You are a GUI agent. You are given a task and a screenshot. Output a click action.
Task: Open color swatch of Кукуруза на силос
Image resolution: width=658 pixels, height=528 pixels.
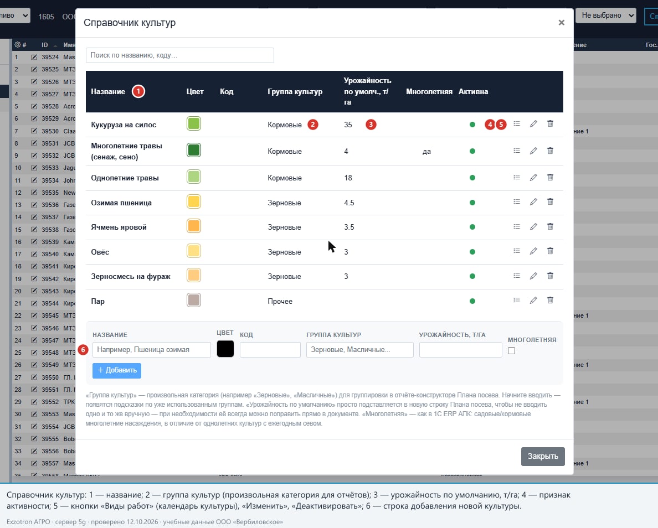click(194, 124)
